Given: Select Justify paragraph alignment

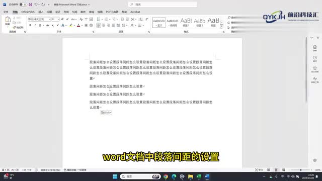Looking at the screenshot, I should tap(113, 25).
